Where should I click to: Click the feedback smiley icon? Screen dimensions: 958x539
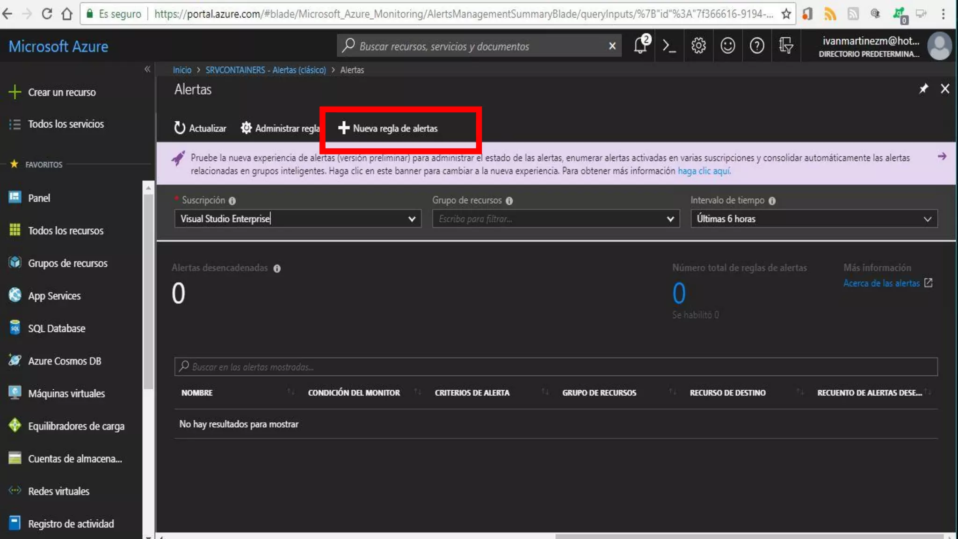point(727,46)
